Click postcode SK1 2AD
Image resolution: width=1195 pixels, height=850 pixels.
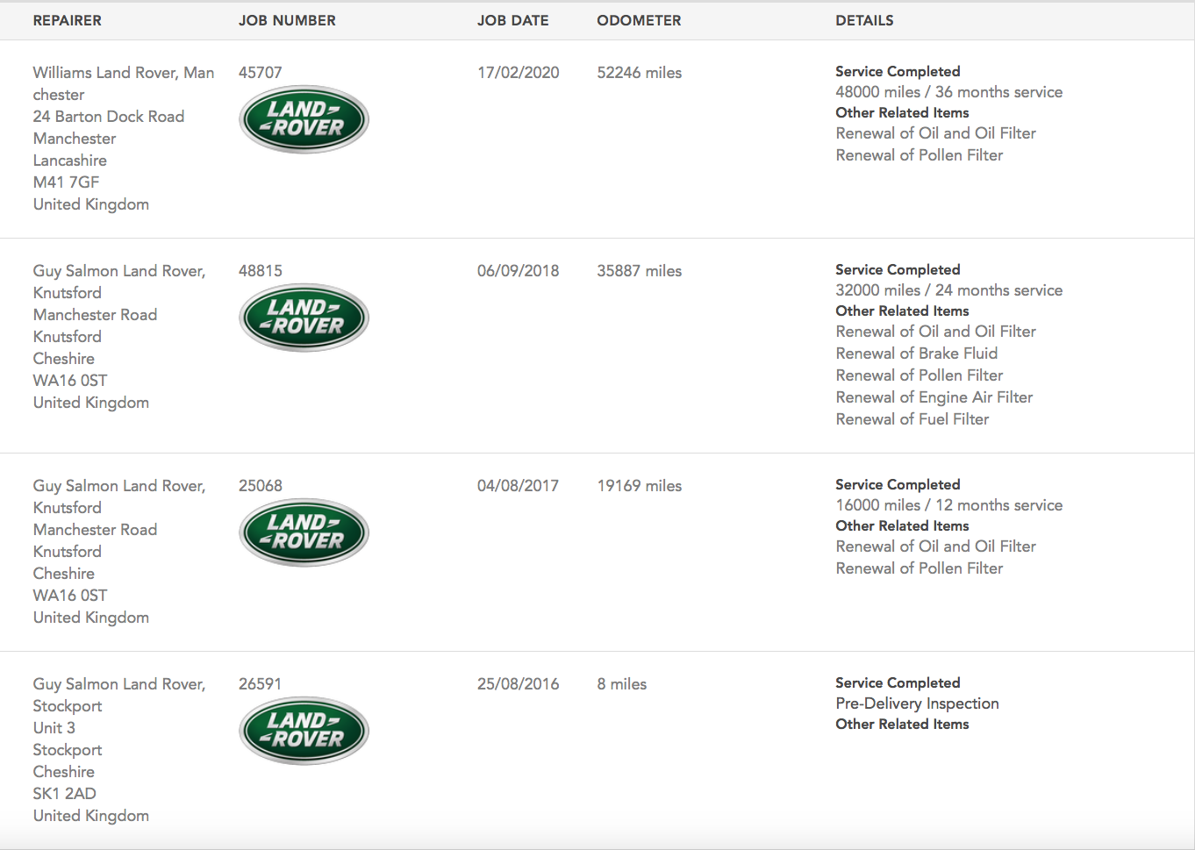(65, 794)
